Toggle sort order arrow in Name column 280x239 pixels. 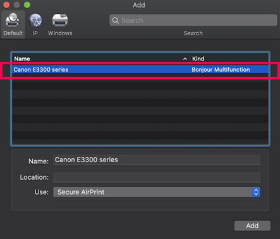click(185, 59)
